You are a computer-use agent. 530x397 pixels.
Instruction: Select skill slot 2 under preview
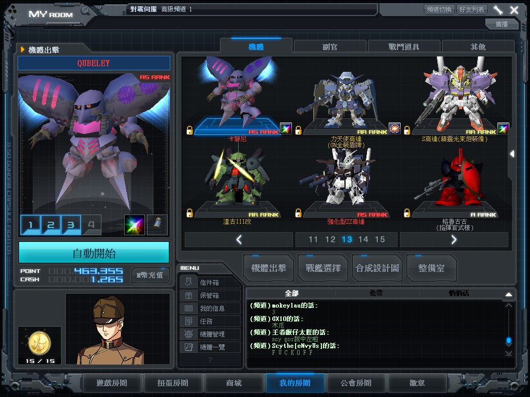coord(51,224)
